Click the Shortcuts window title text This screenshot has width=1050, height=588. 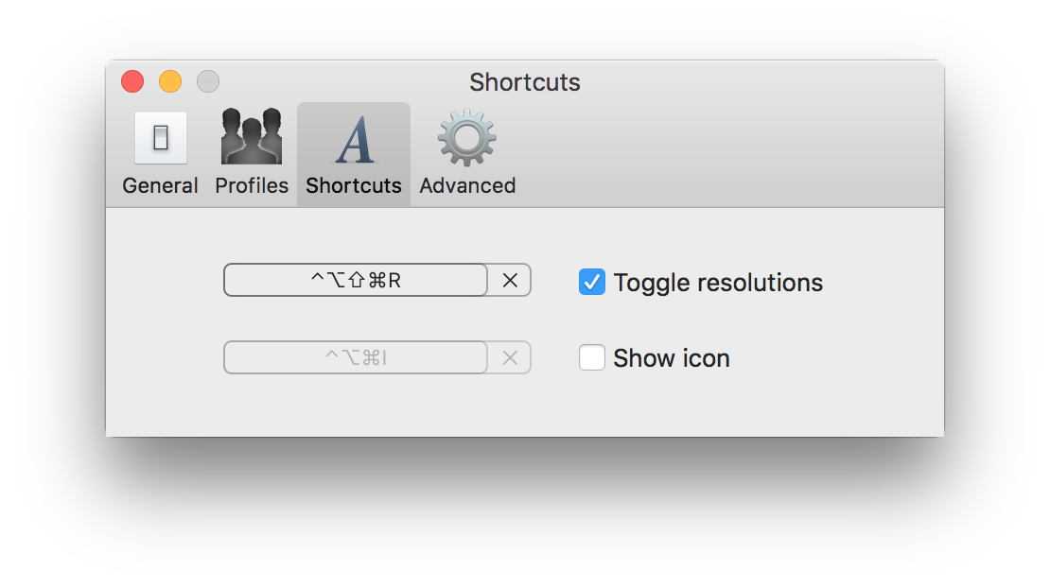point(525,82)
